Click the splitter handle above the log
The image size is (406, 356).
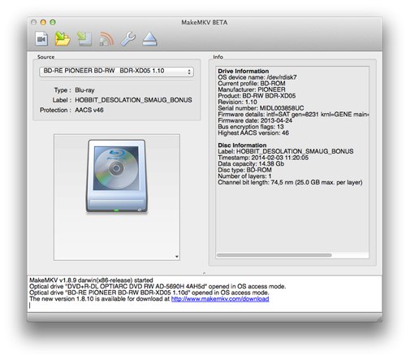[x=205, y=273]
